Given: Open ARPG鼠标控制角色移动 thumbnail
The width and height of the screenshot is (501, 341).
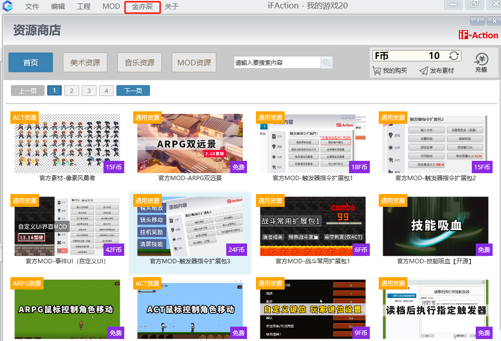Looking at the screenshot, I should point(67,309).
